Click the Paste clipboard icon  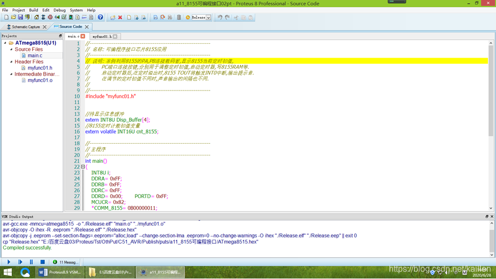(250, 18)
